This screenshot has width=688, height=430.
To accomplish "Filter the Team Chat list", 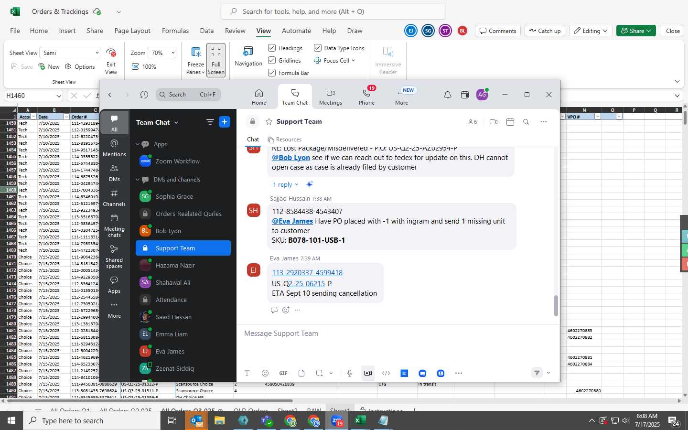I will 210,122.
